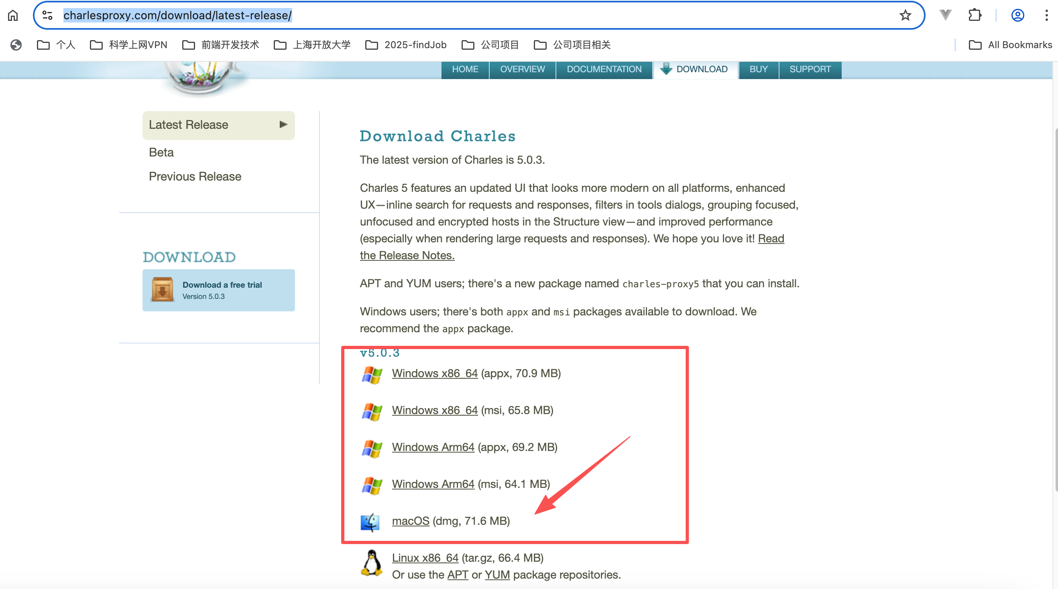The image size is (1058, 589).
Task: Bookmark this page with star icon
Action: pos(905,16)
